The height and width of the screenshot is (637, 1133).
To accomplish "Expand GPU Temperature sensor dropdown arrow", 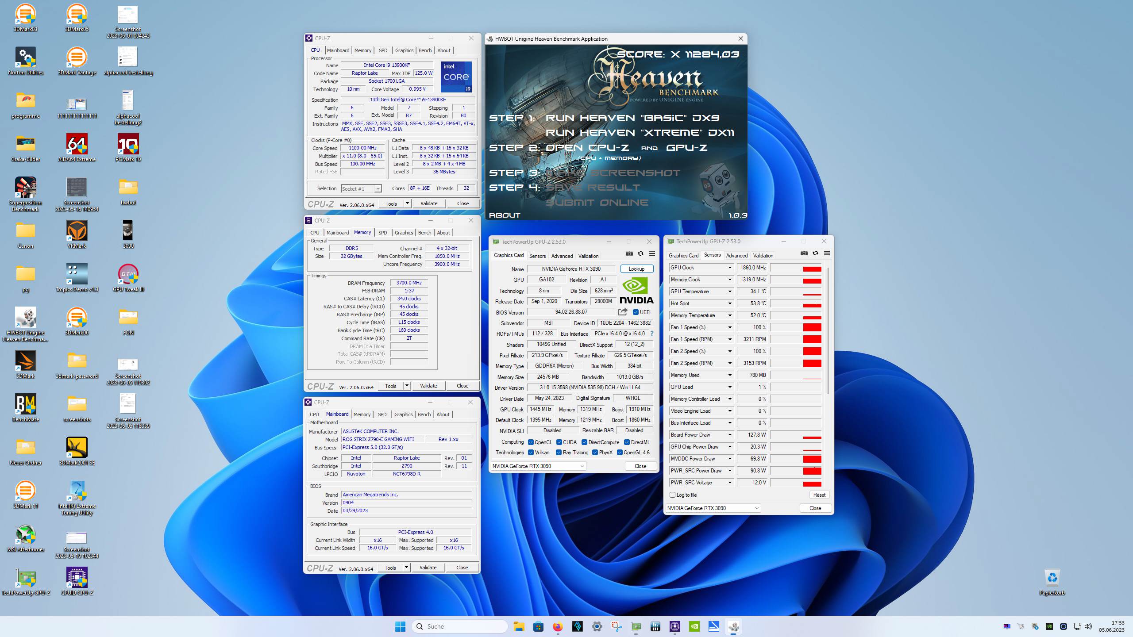I will point(730,292).
